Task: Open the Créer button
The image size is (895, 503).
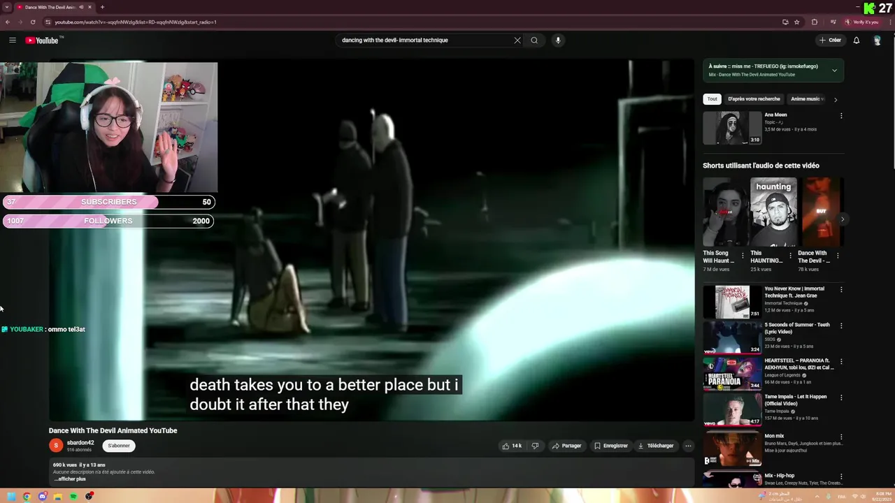Action: point(830,40)
